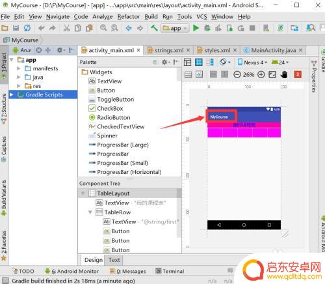This screenshot has height=284, width=325.
Task: Switch to the Text editor tab
Action: (114, 260)
